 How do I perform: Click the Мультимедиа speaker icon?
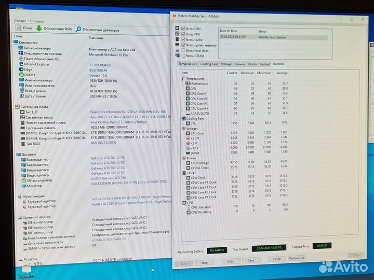pos(20,196)
